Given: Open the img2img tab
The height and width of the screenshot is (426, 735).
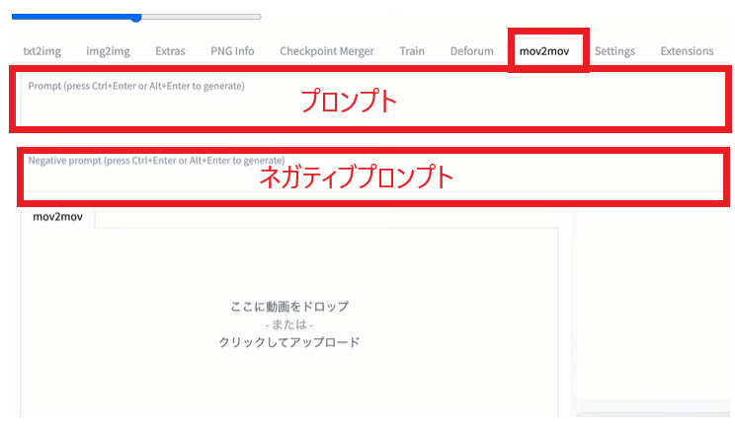Looking at the screenshot, I should tap(108, 51).
